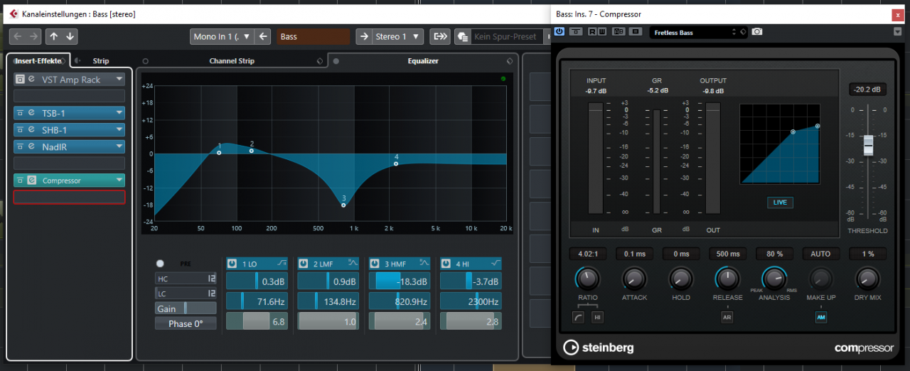Toggle the Equalizer bypass circle
The height and width of the screenshot is (371, 910).
(336, 61)
